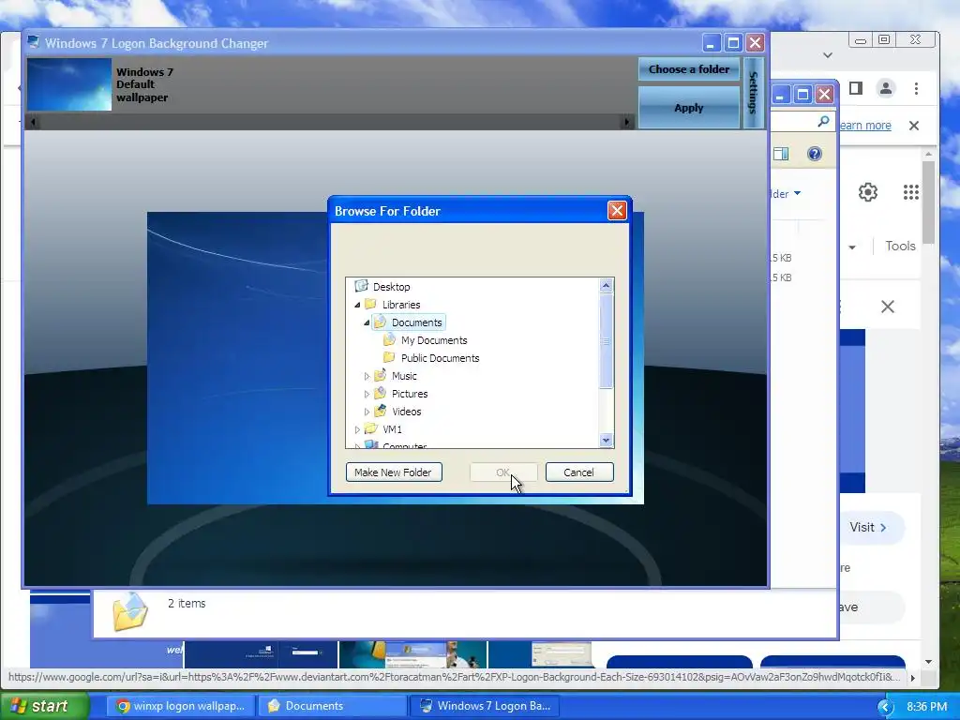The height and width of the screenshot is (720, 960).
Task: Close the Google image preview panel
Action: tap(887, 307)
